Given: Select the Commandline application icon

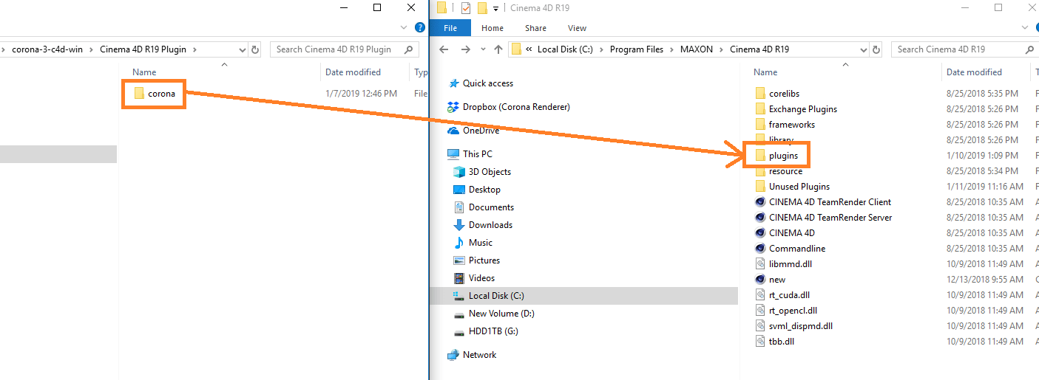Looking at the screenshot, I should click(x=760, y=249).
